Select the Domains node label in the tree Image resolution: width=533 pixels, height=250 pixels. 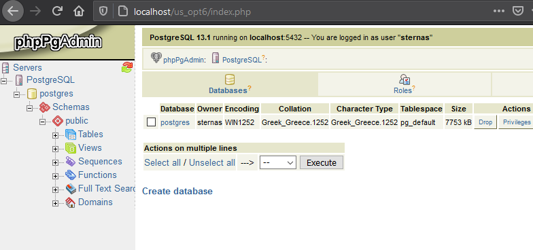click(x=95, y=202)
